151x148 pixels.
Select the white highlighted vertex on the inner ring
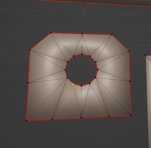click(73, 84)
